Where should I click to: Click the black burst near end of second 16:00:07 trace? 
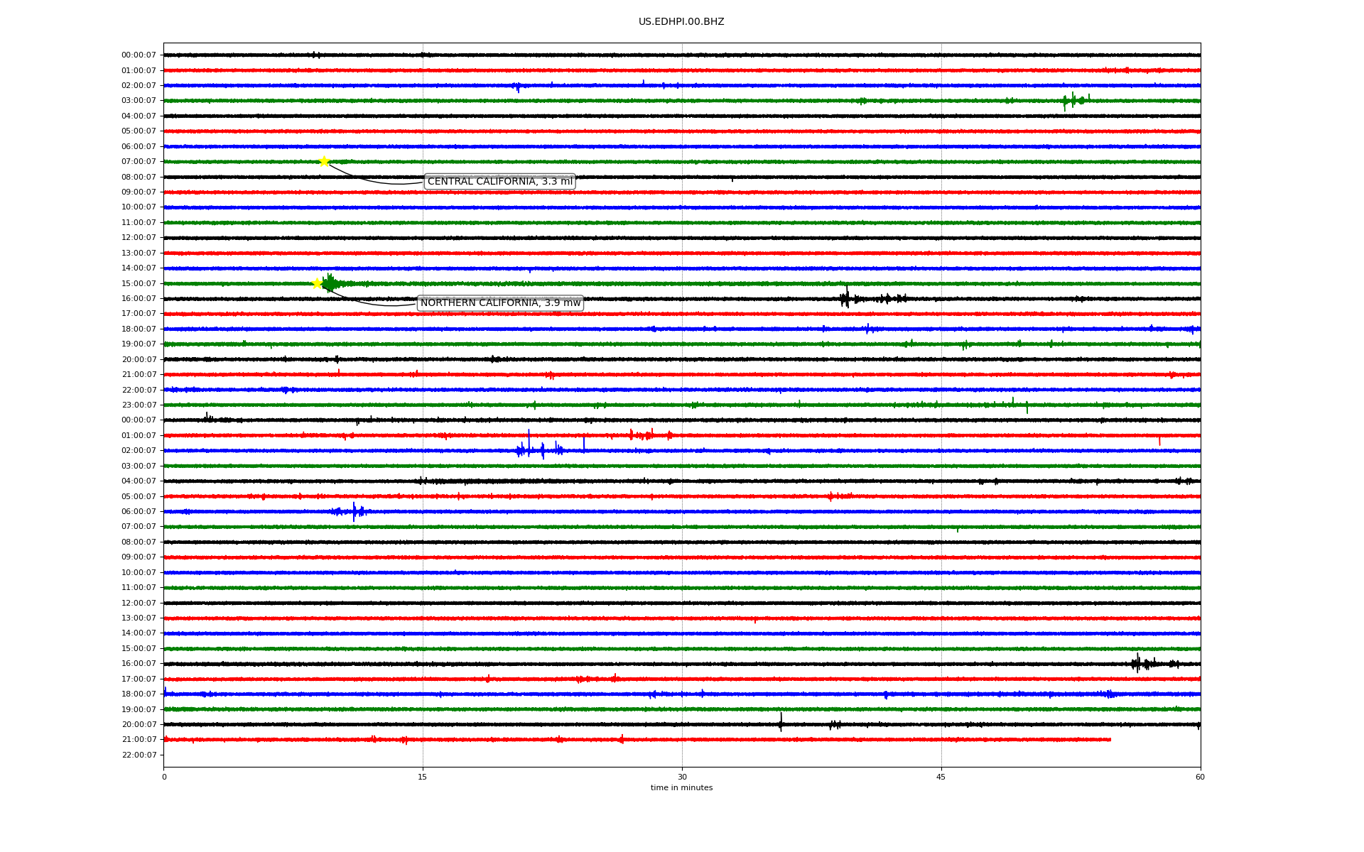(x=1139, y=664)
